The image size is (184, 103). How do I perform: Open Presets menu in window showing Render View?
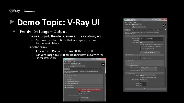point(70,62)
